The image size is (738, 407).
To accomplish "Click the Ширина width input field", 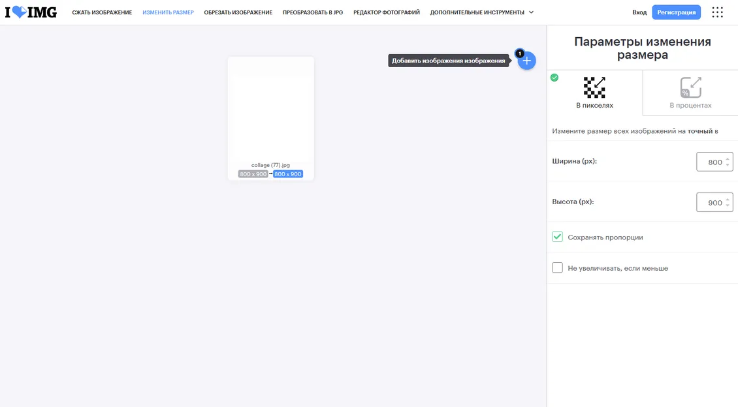I will pyautogui.click(x=714, y=162).
